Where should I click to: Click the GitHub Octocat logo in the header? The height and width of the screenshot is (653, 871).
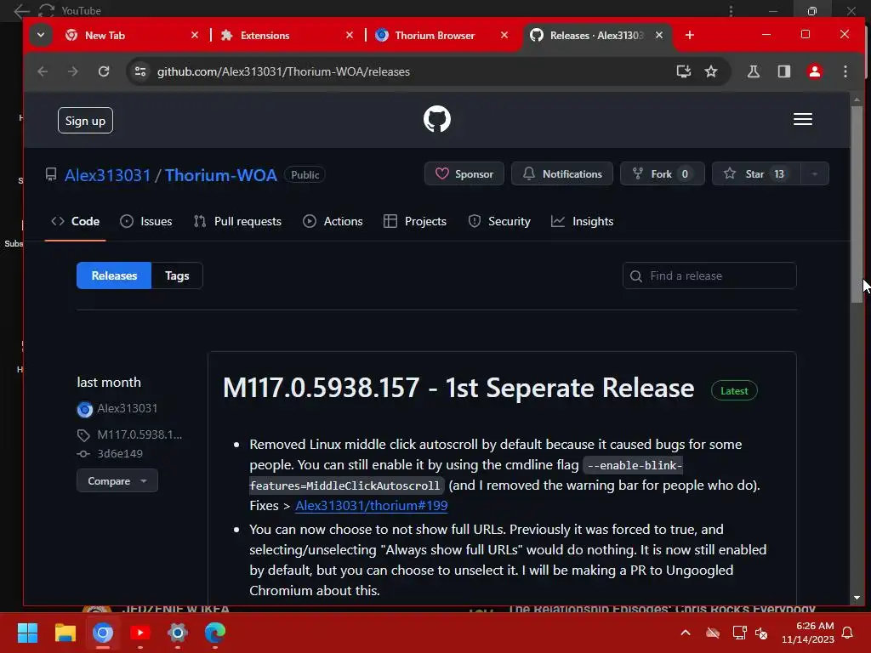click(x=436, y=119)
